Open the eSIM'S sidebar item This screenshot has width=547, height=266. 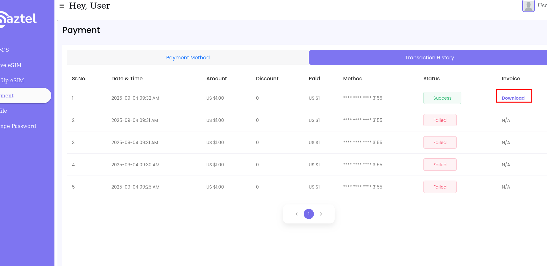click(4, 50)
